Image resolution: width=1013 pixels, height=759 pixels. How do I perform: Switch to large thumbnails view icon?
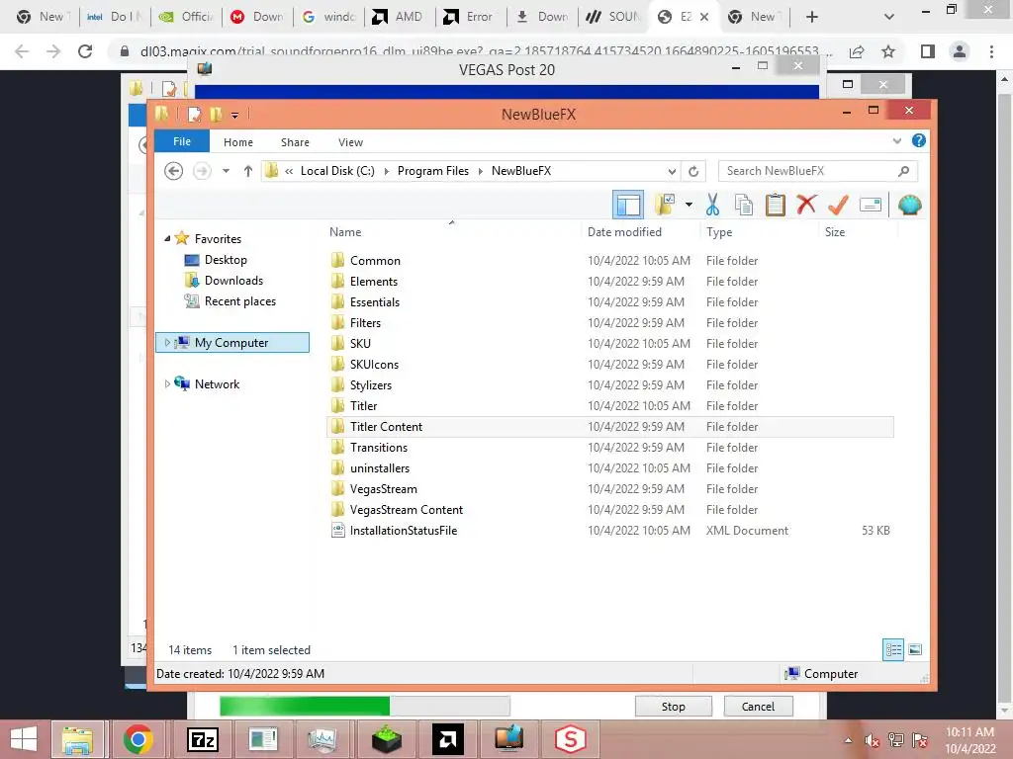click(915, 649)
